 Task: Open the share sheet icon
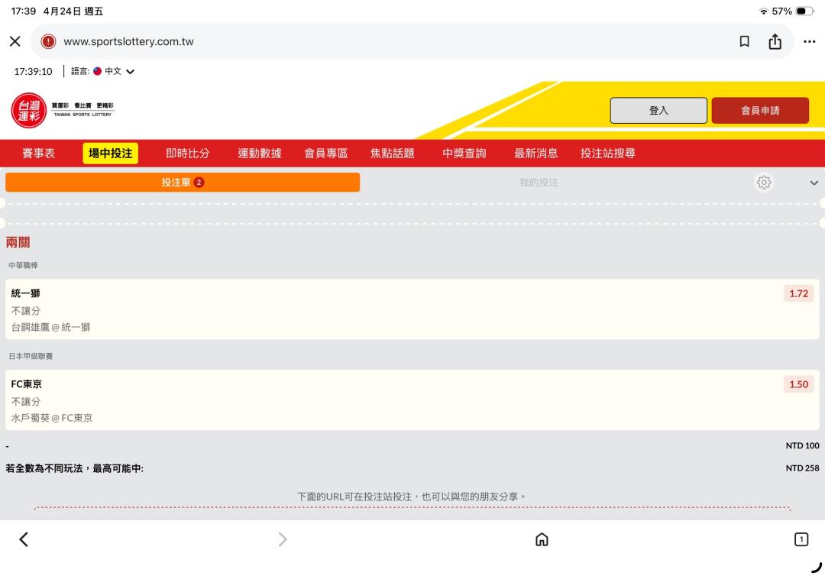(x=775, y=41)
